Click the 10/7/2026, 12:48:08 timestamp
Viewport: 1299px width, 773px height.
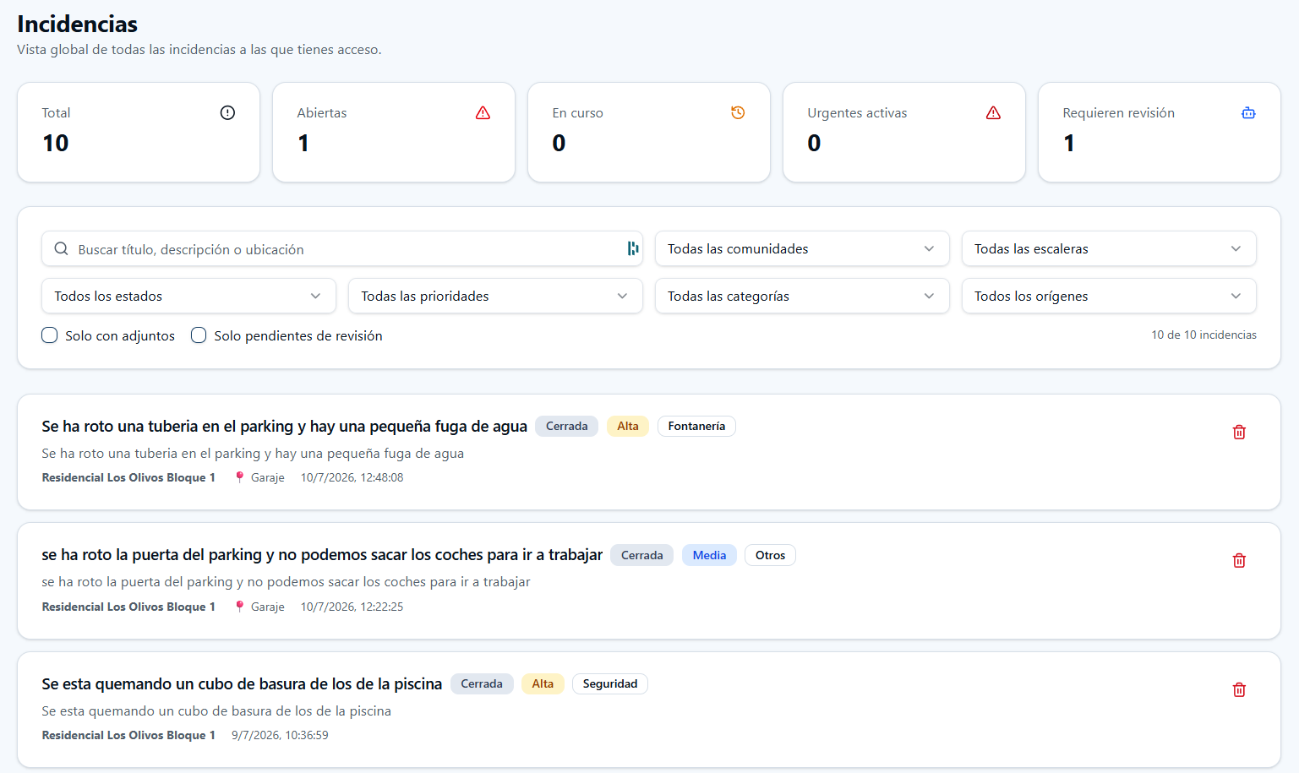(x=352, y=477)
